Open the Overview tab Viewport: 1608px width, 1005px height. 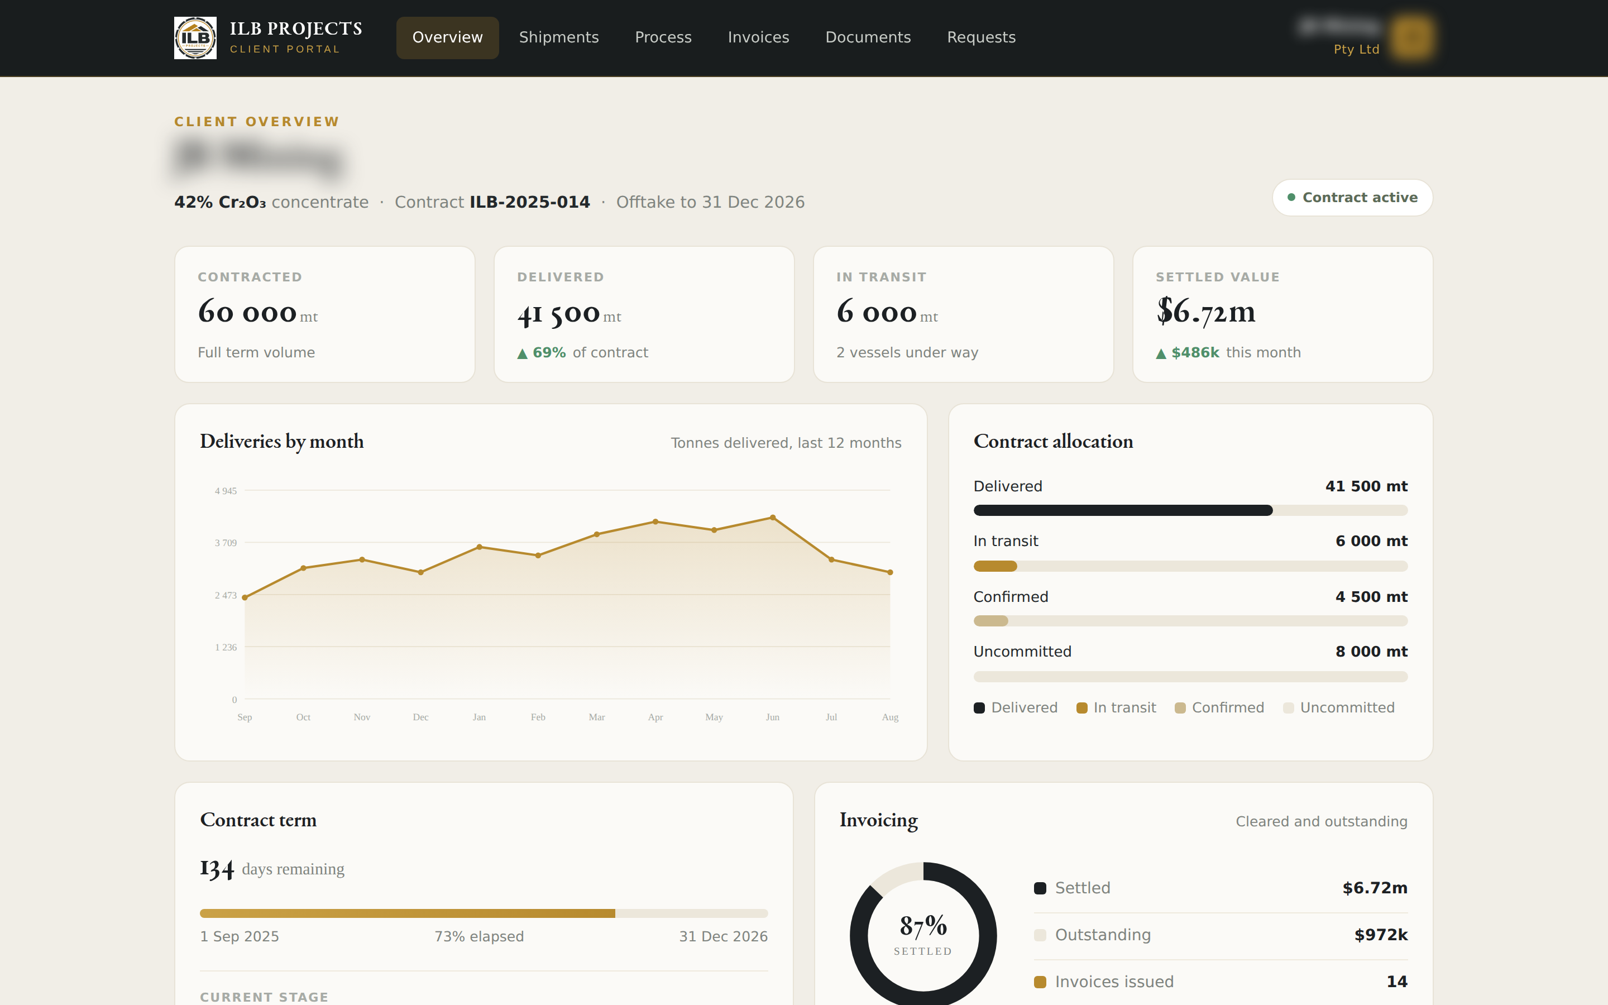pos(447,38)
